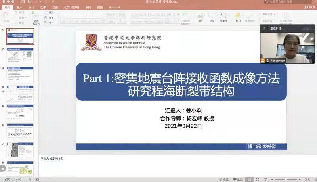This screenshot has width=317, height=182.
Task: Click the 重置 (Reset) button
Action: click(x=51, y=18)
